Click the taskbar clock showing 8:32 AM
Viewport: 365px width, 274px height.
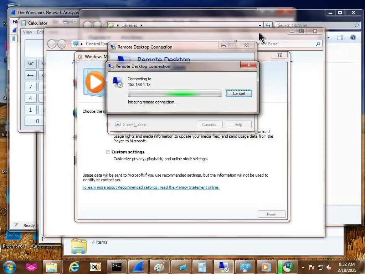(347, 267)
